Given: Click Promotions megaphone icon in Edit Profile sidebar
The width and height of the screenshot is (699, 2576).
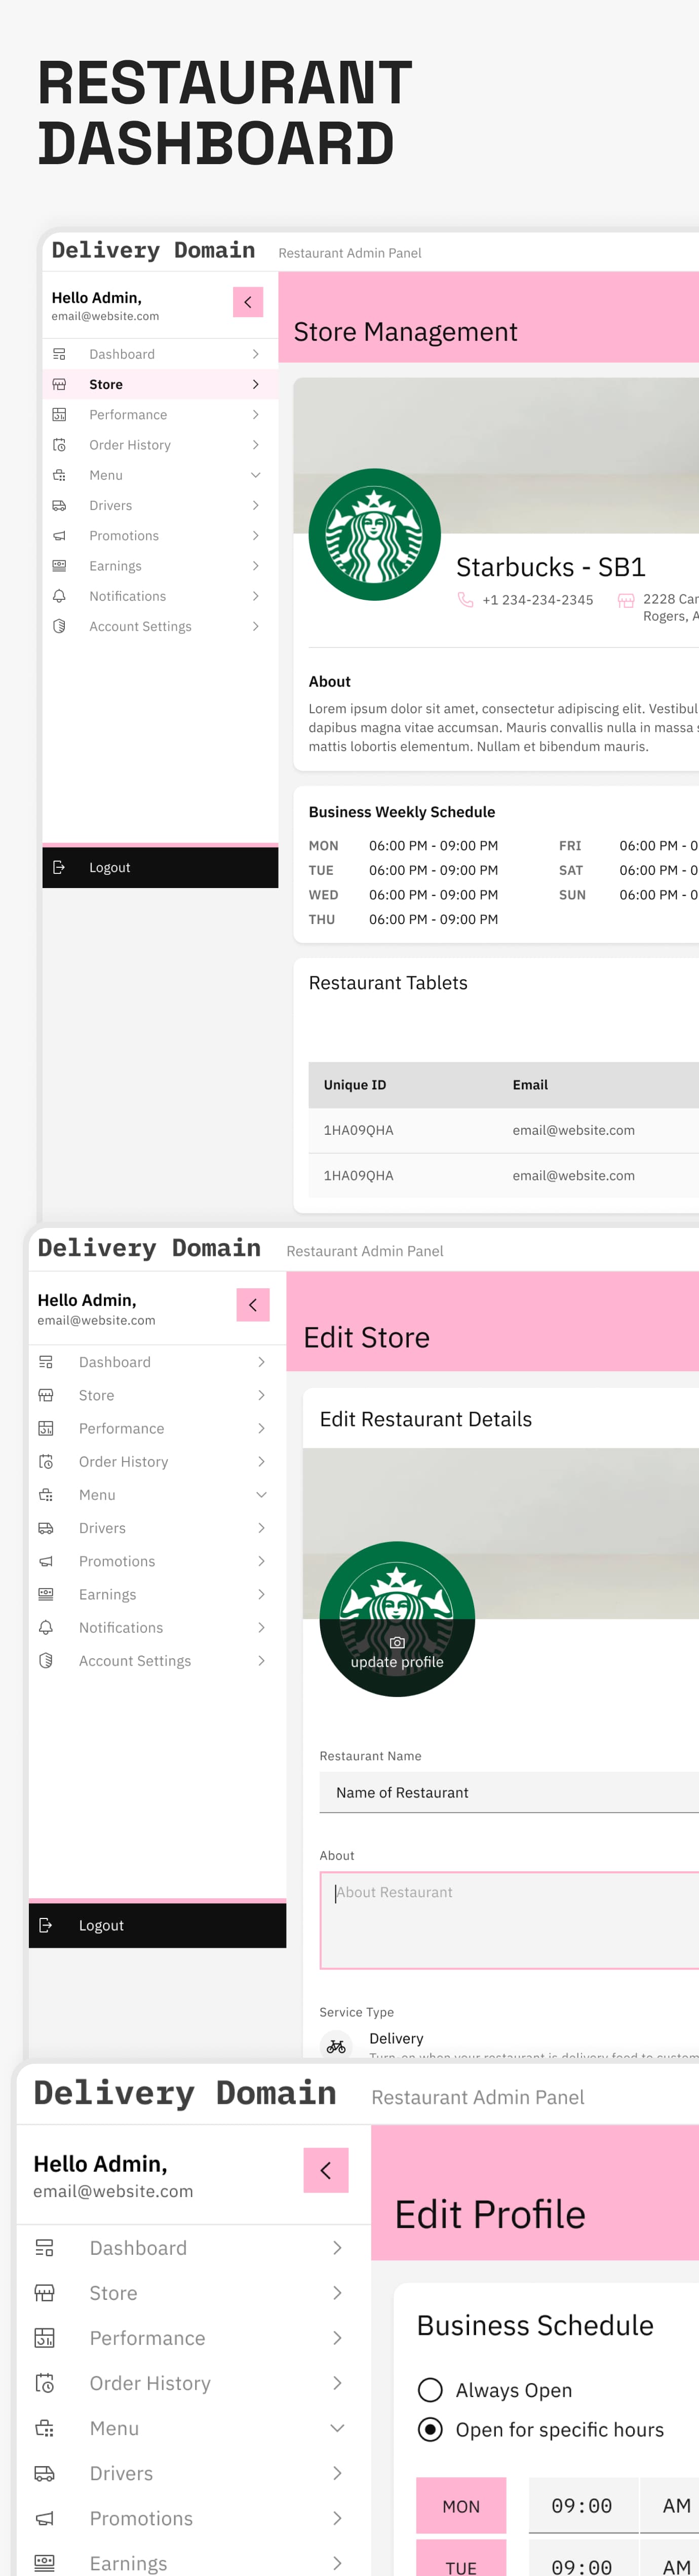Looking at the screenshot, I should click(x=45, y=2518).
